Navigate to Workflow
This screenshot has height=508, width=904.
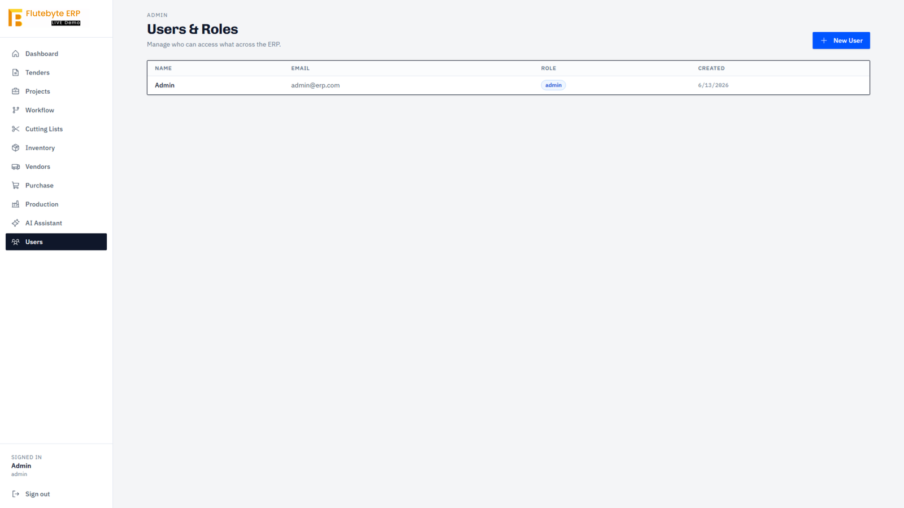[x=56, y=110]
